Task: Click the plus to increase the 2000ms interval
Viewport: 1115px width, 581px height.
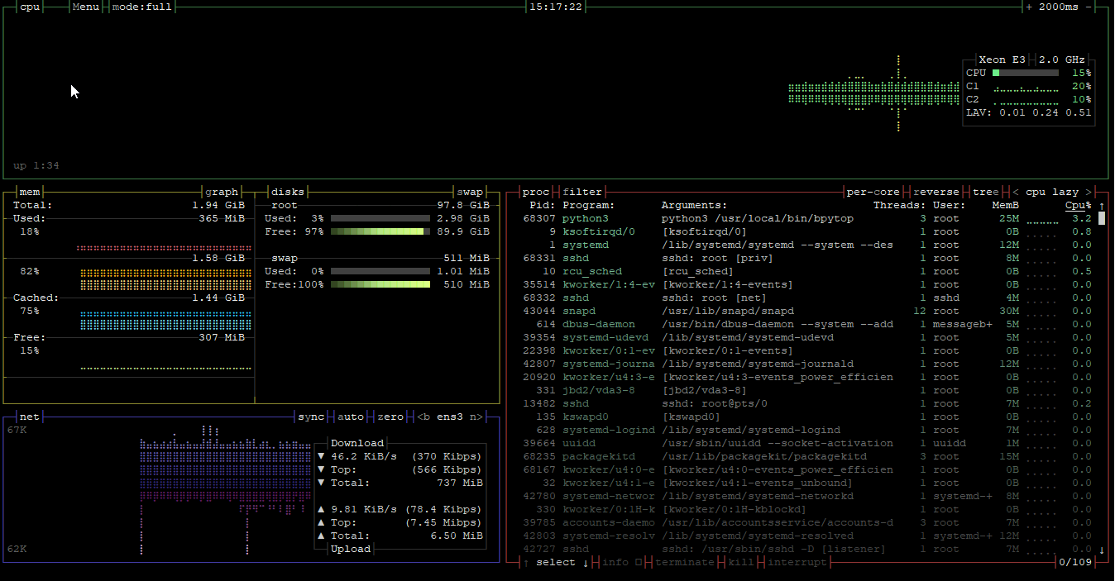Action: [1029, 7]
